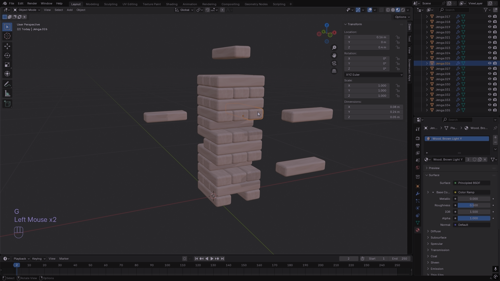The width and height of the screenshot is (500, 281).
Task: Switch to the Shading workspace tab
Action: pyautogui.click(x=172, y=4)
